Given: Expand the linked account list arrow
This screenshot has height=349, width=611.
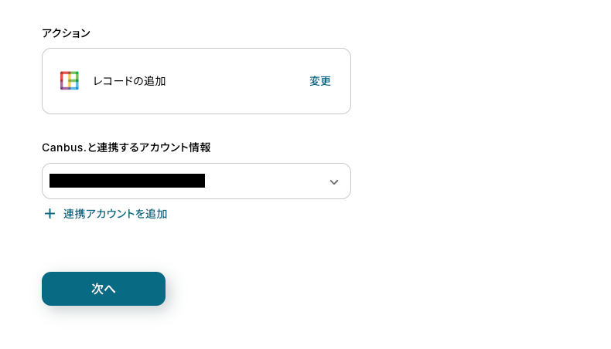Looking at the screenshot, I should (333, 182).
